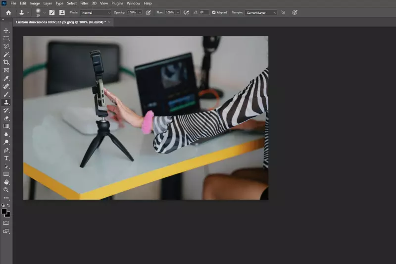This screenshot has width=396, height=264.
Task: Open the Window menu
Action: pyautogui.click(x=133, y=3)
